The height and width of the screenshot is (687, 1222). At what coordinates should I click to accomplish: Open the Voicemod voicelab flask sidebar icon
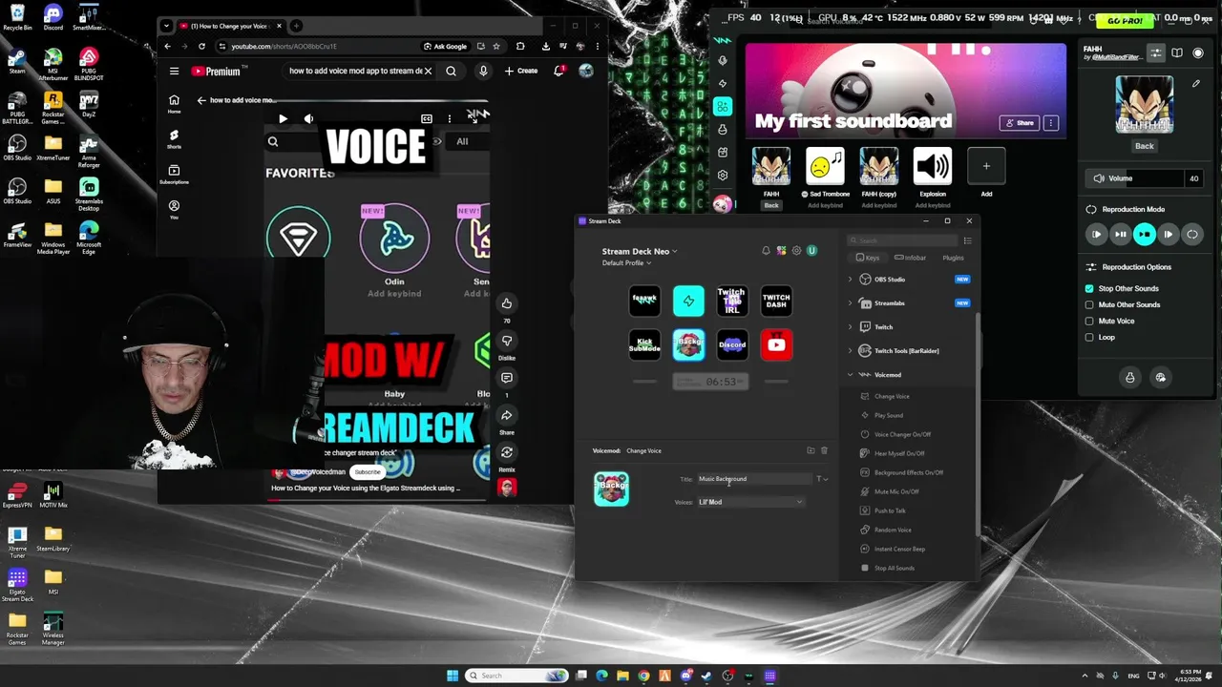click(x=723, y=129)
